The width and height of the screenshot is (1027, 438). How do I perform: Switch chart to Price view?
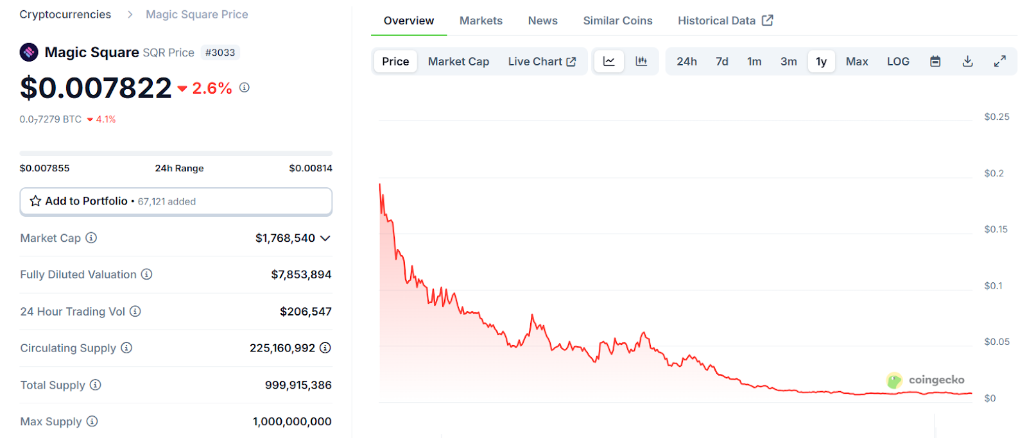point(395,62)
